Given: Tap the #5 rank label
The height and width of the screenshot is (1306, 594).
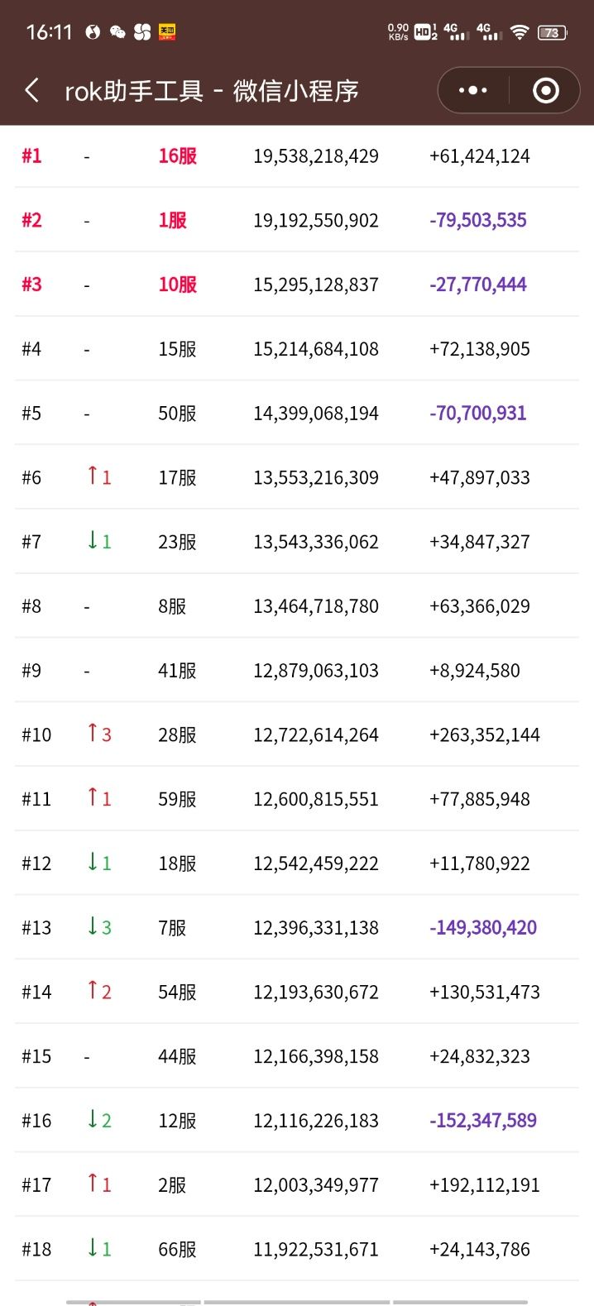Looking at the screenshot, I should (x=31, y=414).
